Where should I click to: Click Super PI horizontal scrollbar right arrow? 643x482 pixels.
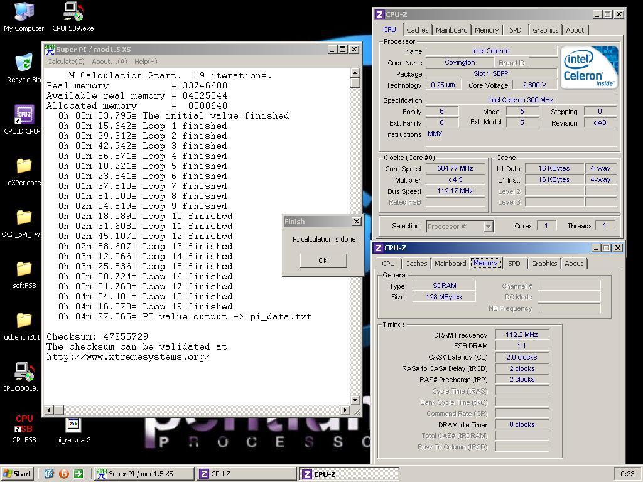(345, 410)
